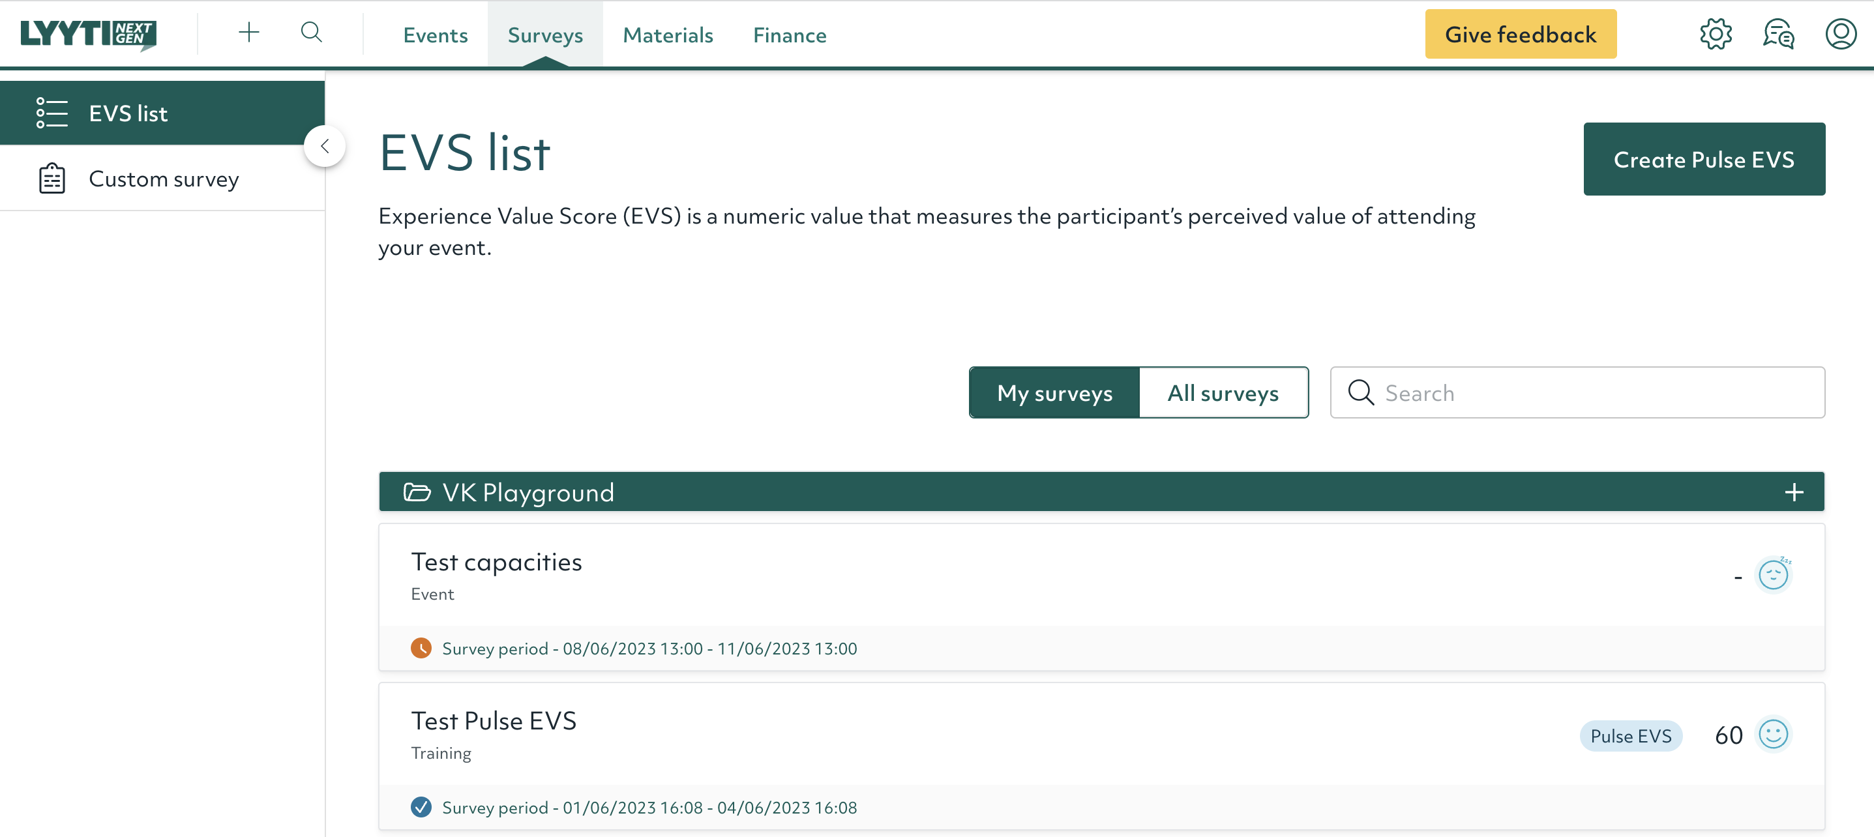This screenshot has height=837, width=1874.
Task: Select Custom survey in sidebar
Action: point(163,179)
